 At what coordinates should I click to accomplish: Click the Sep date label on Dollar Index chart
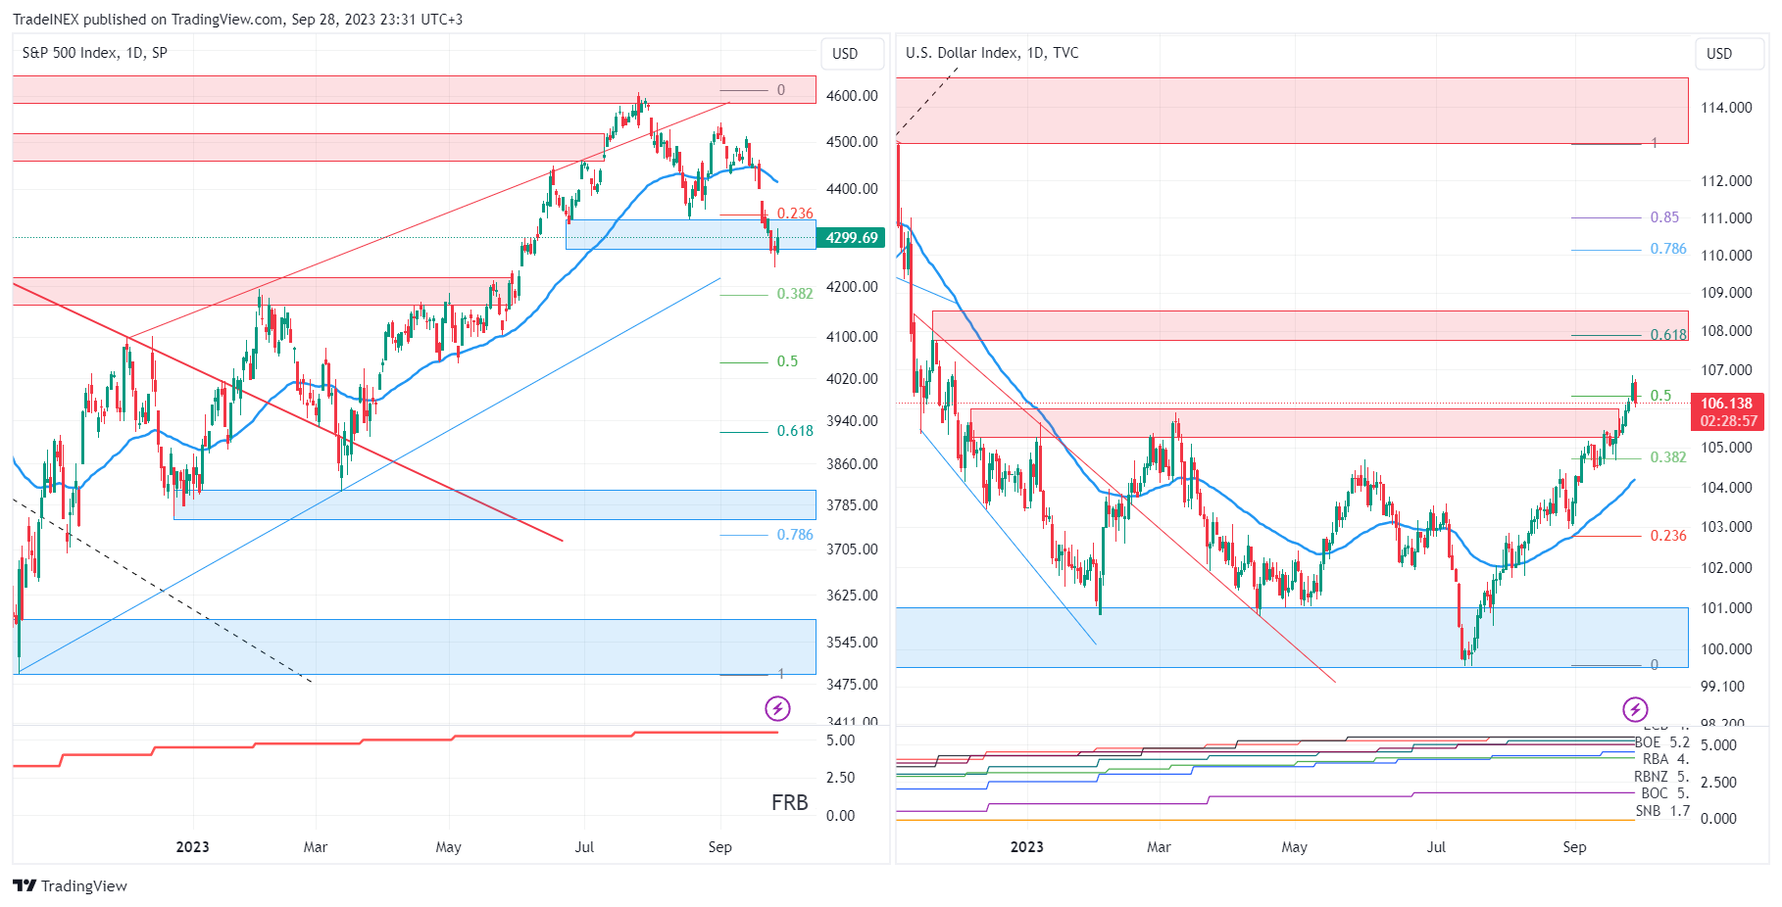click(1574, 847)
